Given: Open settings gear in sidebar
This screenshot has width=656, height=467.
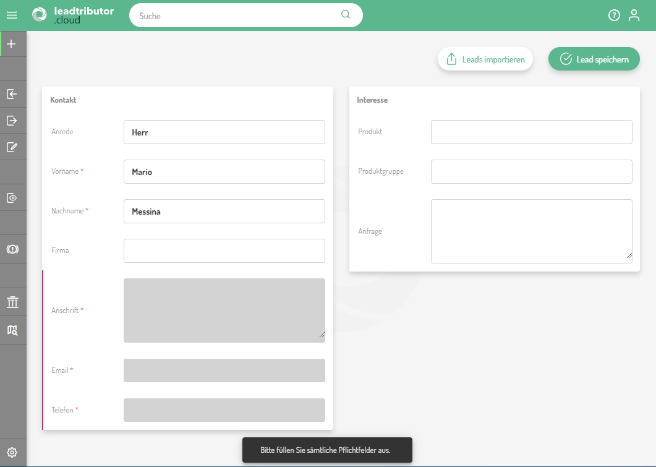Looking at the screenshot, I should click(x=12, y=452).
